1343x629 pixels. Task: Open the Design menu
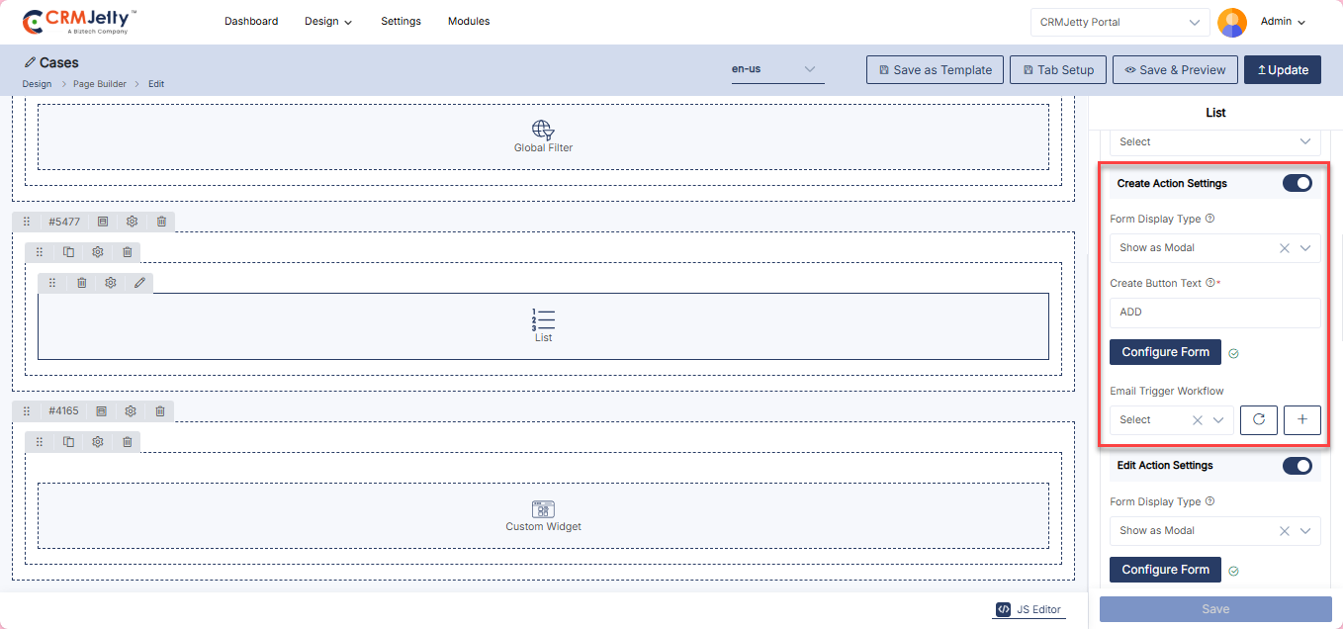click(x=327, y=22)
